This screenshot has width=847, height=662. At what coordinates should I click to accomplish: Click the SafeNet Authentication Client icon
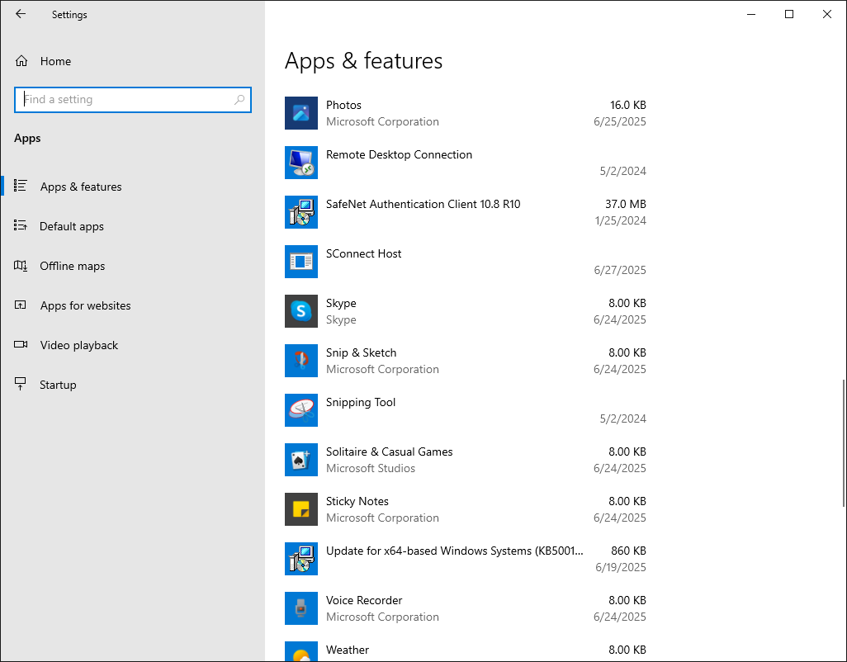point(300,212)
